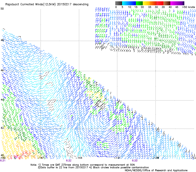Image resolution: width=196 pixels, height=172 pixels.
Task: Click the '50' latitude label
Action: click(x=2, y=9)
